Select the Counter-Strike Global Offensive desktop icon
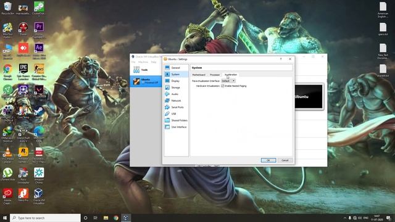 click(x=39, y=72)
